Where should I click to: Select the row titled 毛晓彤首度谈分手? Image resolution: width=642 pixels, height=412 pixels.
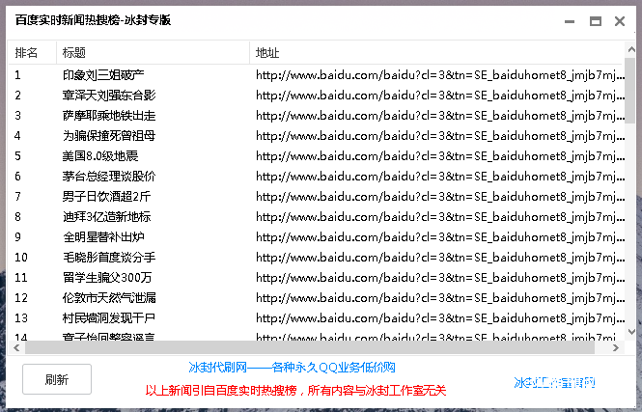pyautogui.click(x=317, y=257)
